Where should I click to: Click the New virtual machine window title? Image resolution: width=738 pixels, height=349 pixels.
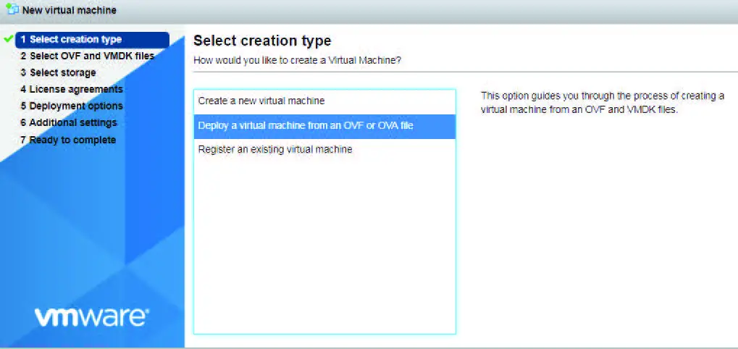click(70, 9)
